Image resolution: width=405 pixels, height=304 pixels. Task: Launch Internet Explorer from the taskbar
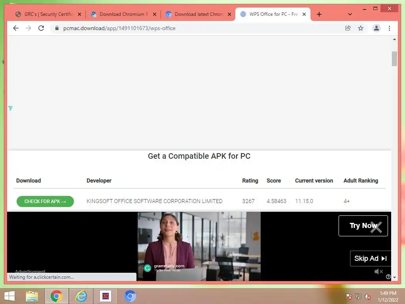click(x=81, y=296)
